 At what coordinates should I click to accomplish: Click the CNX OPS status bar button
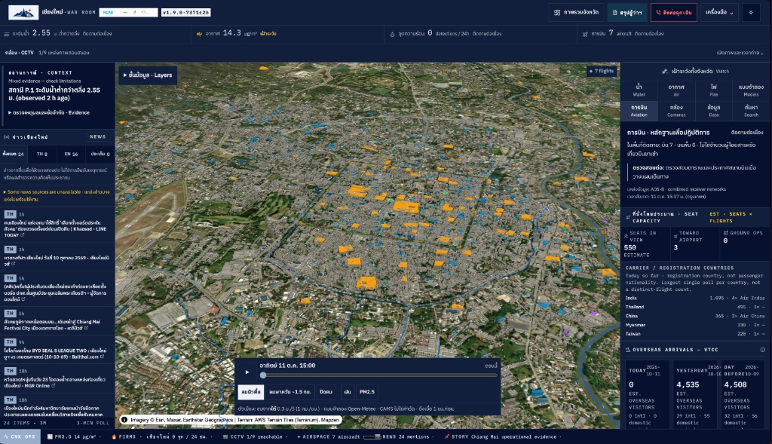(20, 436)
